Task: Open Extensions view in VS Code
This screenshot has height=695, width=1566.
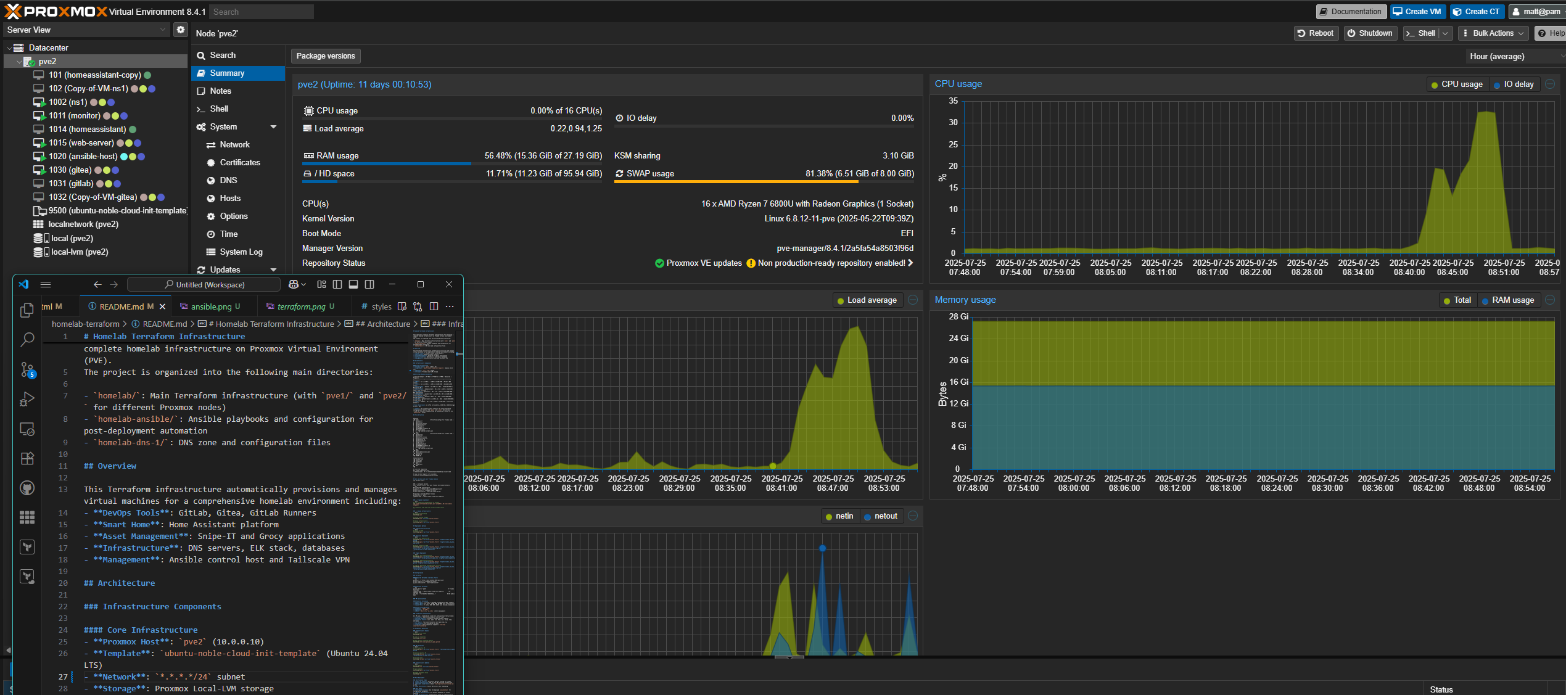Action: pos(27,458)
